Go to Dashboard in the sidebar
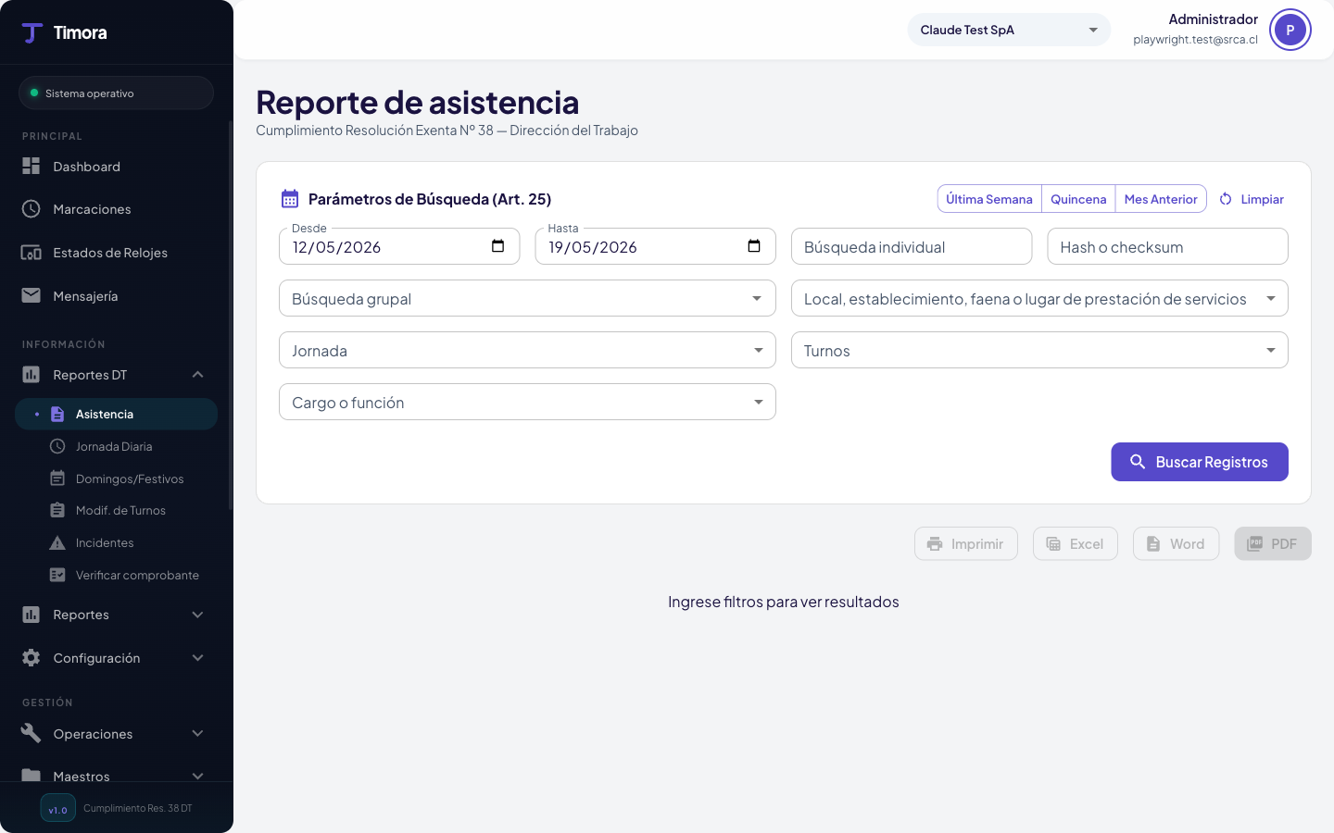Viewport: 1334px width, 833px height. click(x=116, y=167)
